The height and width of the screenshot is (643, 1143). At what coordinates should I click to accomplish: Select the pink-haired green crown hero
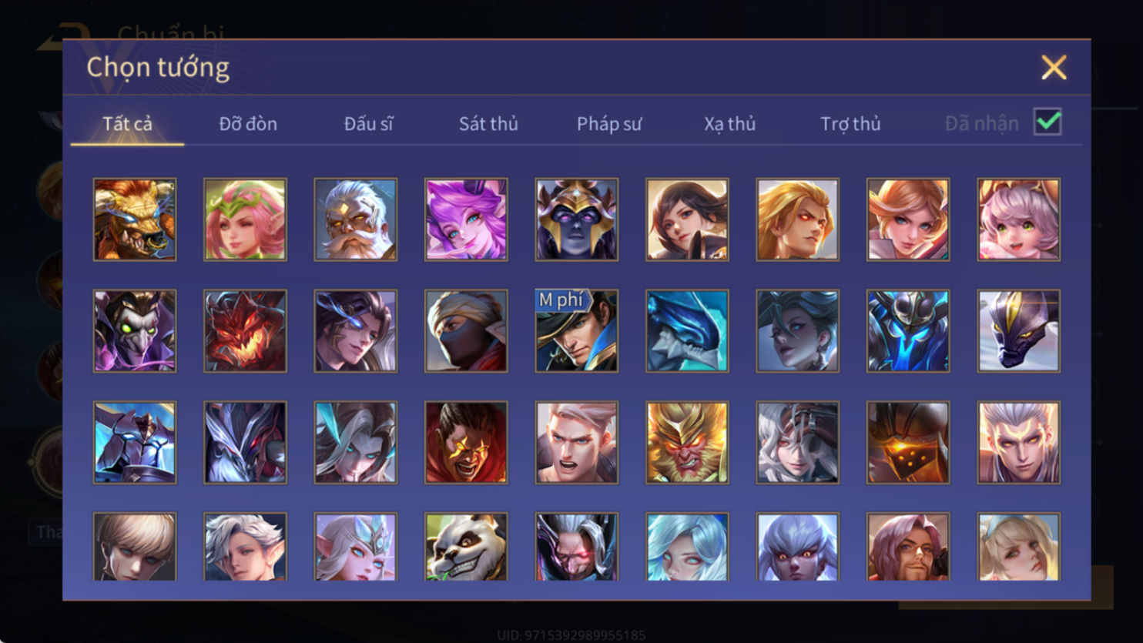(x=245, y=219)
